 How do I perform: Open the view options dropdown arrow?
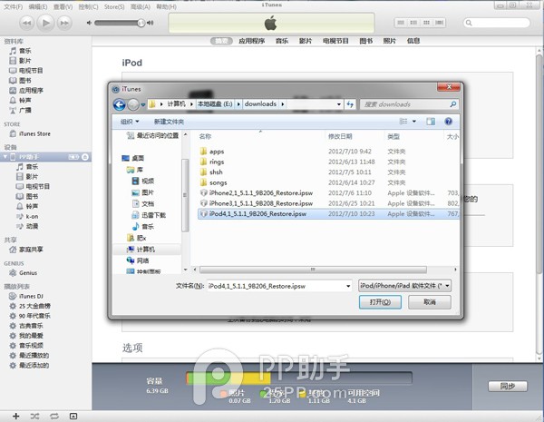414,122
